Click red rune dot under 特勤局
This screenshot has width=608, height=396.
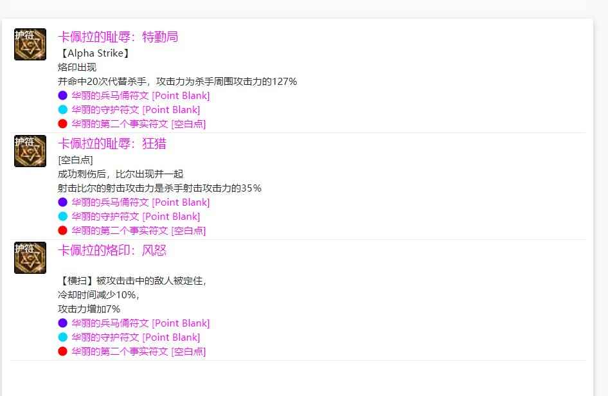[x=62, y=124]
